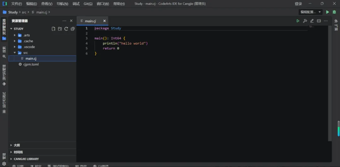Expand the .cache folder

coord(15,41)
